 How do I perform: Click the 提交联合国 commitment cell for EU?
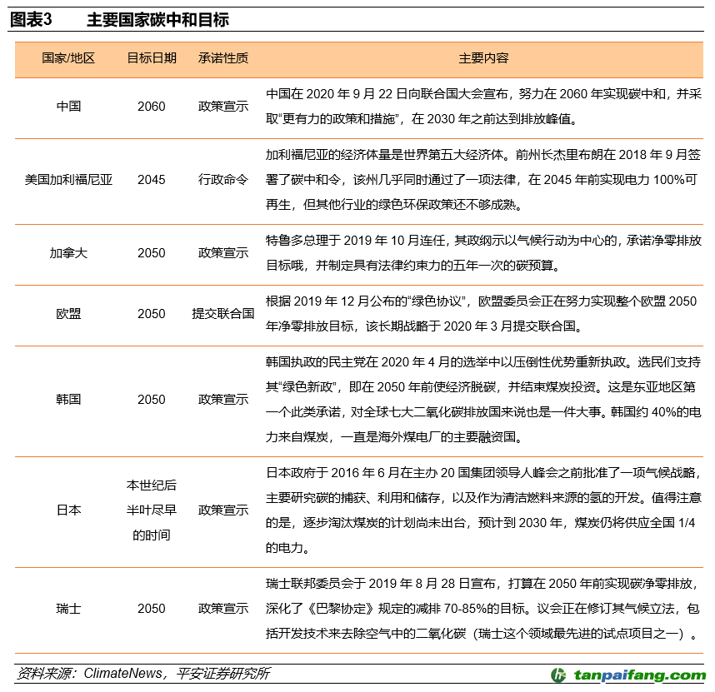coord(224,315)
